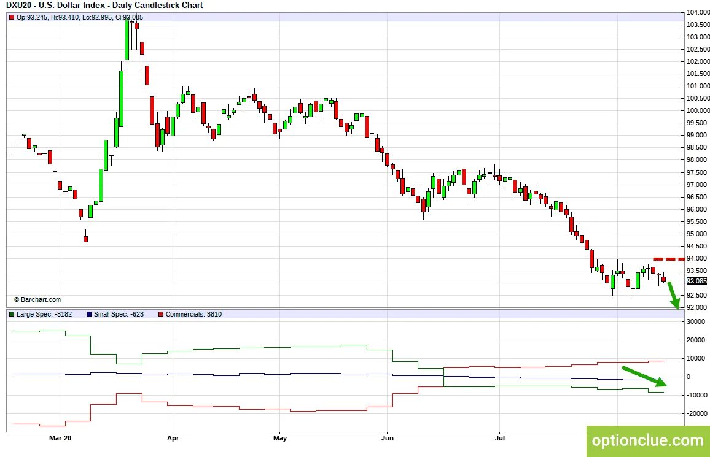Screen dimensions: 710x457
Task: Click the 'Small Spec: -628' legend label
Action: [x=119, y=314]
